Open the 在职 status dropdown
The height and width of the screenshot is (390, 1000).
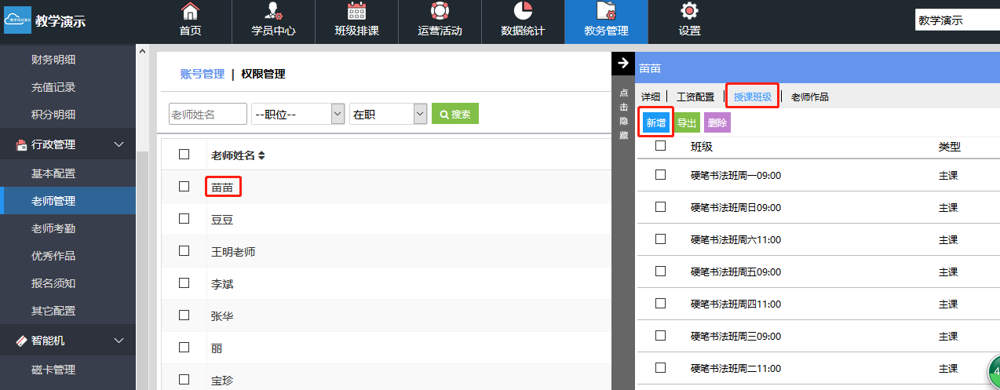(x=388, y=114)
